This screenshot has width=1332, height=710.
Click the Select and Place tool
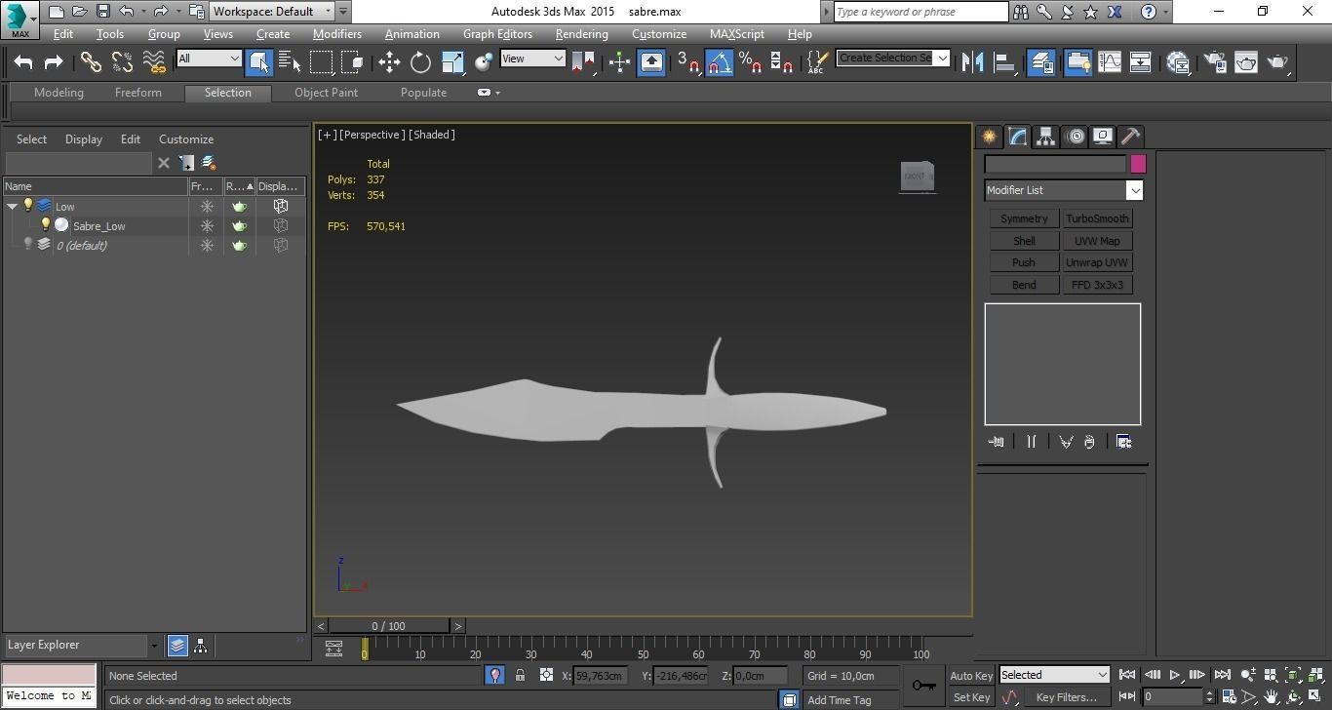click(x=484, y=62)
